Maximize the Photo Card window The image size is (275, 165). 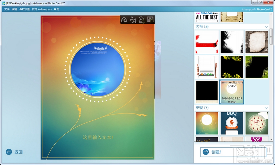(260, 2)
